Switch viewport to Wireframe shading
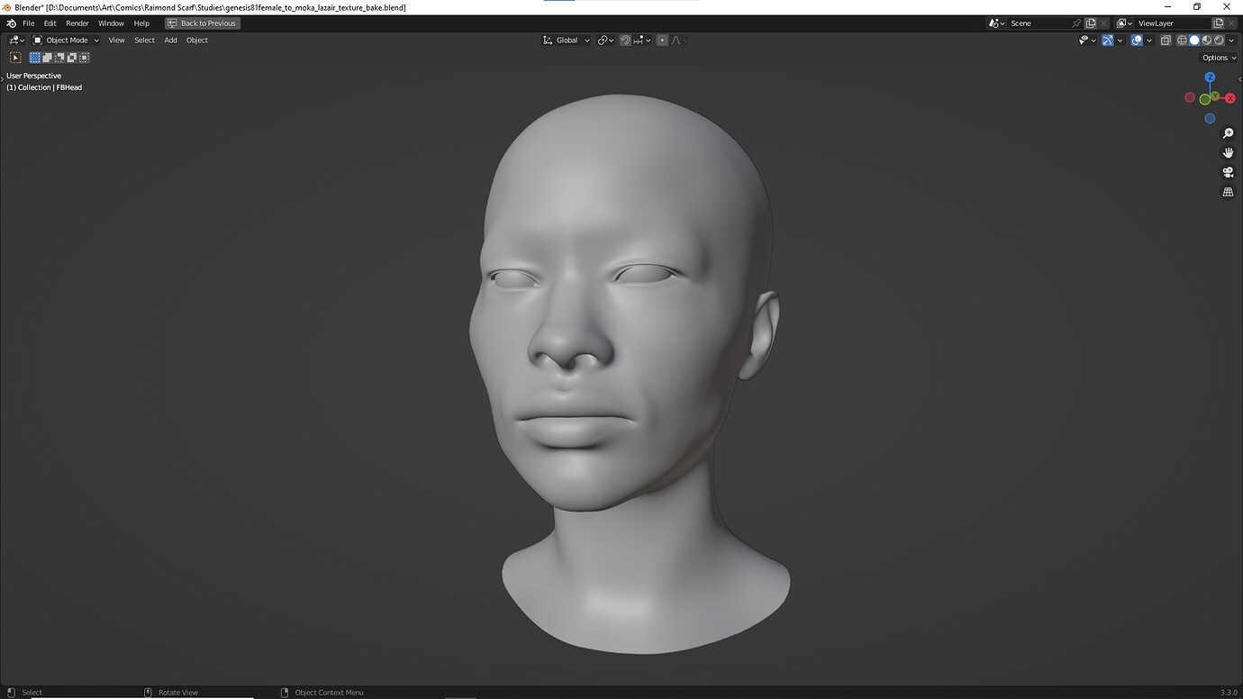Viewport: 1243px width, 699px height. [1182, 40]
